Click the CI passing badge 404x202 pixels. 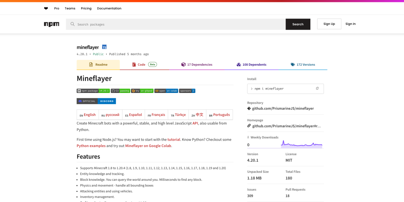point(121,91)
